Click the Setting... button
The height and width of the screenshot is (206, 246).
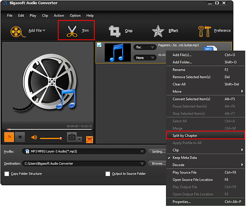(157, 152)
